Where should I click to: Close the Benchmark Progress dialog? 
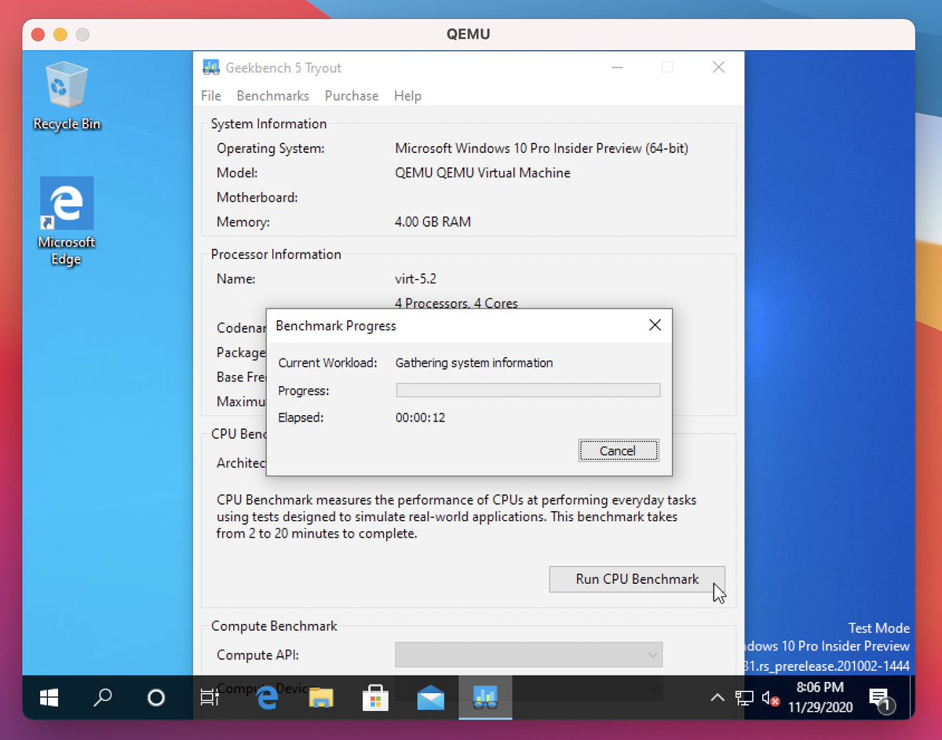[655, 325]
